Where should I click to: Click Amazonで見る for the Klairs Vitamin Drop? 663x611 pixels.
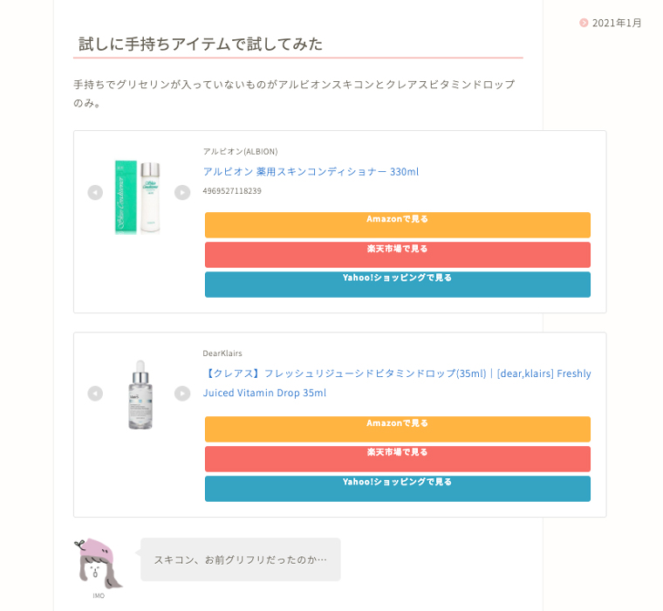point(398,429)
